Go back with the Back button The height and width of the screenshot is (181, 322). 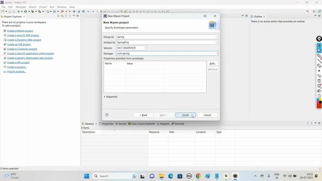143,115
